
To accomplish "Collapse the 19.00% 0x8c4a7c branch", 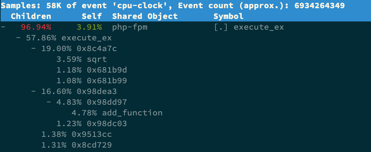I will (x=33, y=49).
